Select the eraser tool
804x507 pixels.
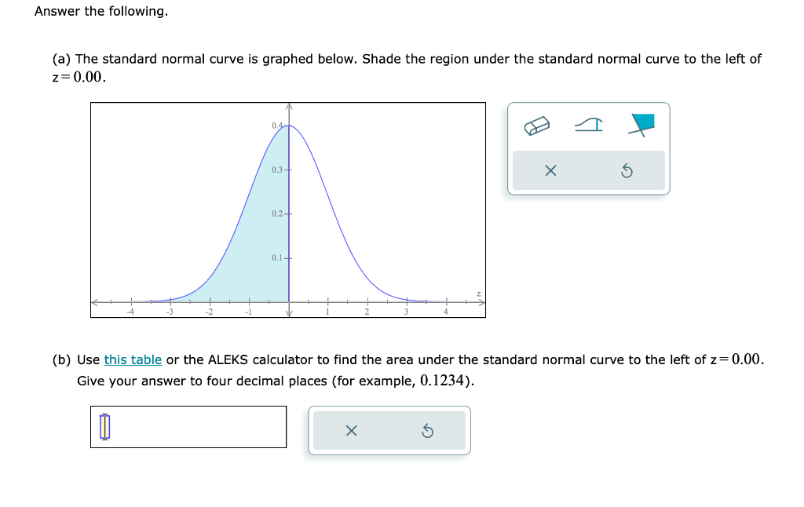[x=537, y=126]
